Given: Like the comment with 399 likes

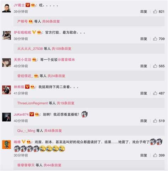Looking at the screenshot, I should click(x=155, y=155).
